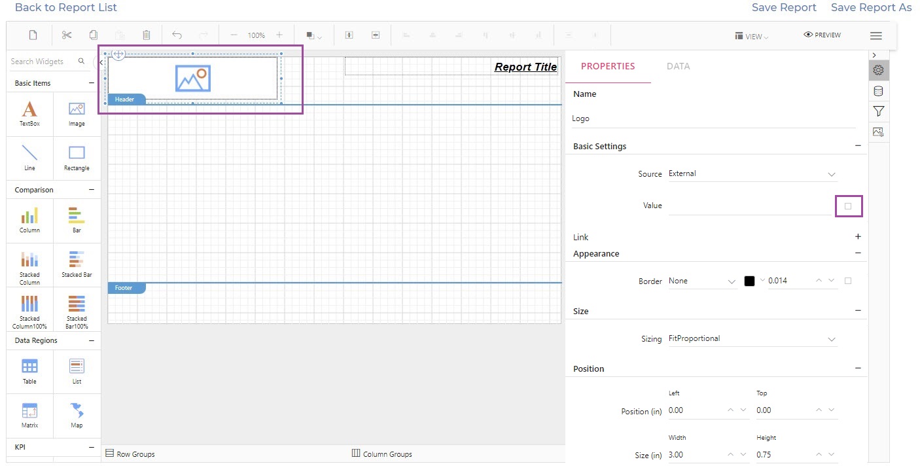Collapse the Data Regions widget group
920x466 pixels.
tap(92, 340)
